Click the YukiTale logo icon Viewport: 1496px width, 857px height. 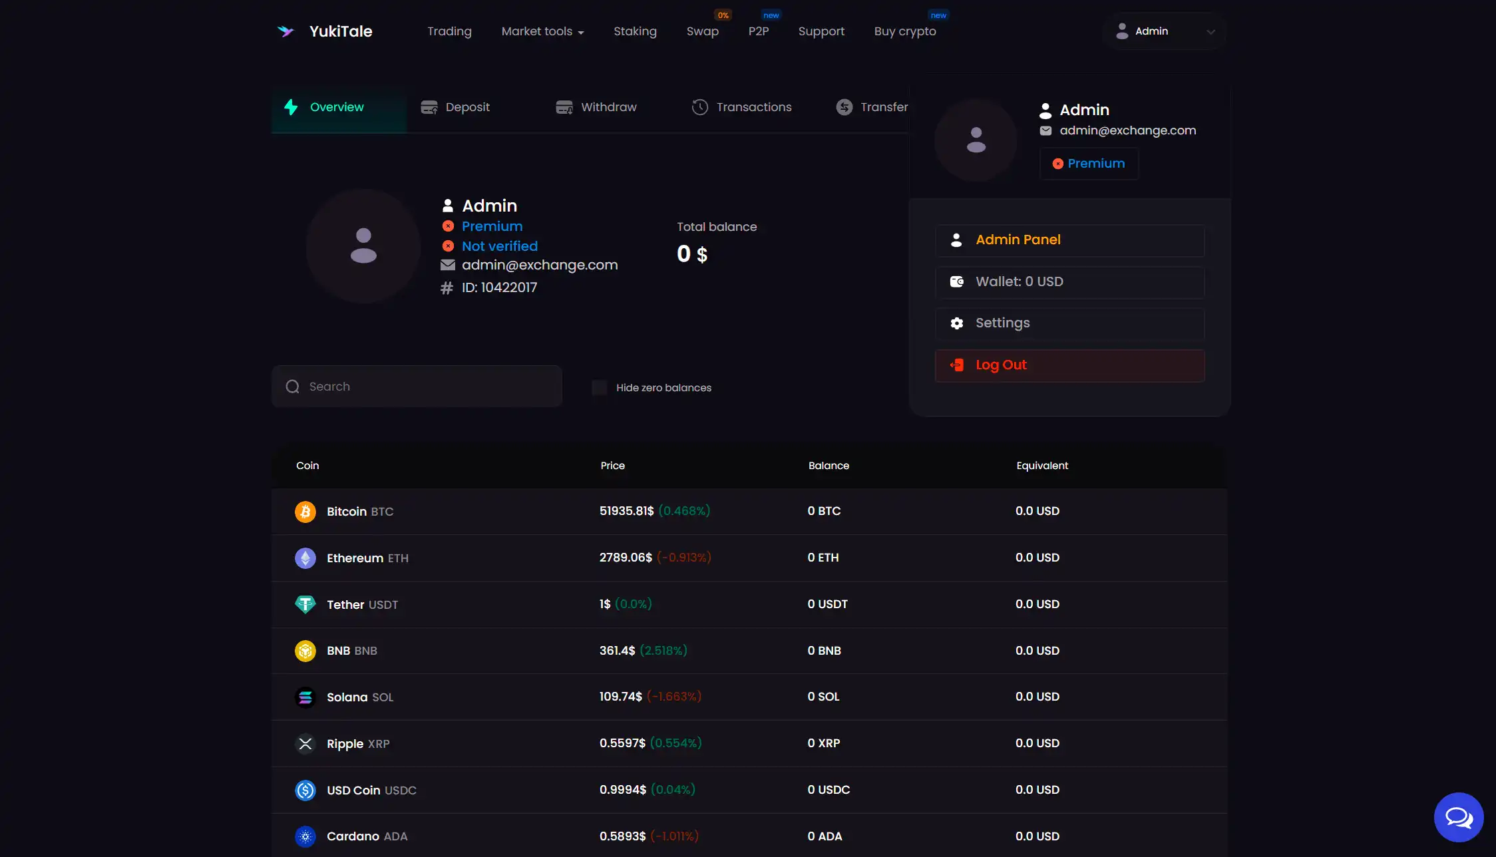[x=285, y=31]
